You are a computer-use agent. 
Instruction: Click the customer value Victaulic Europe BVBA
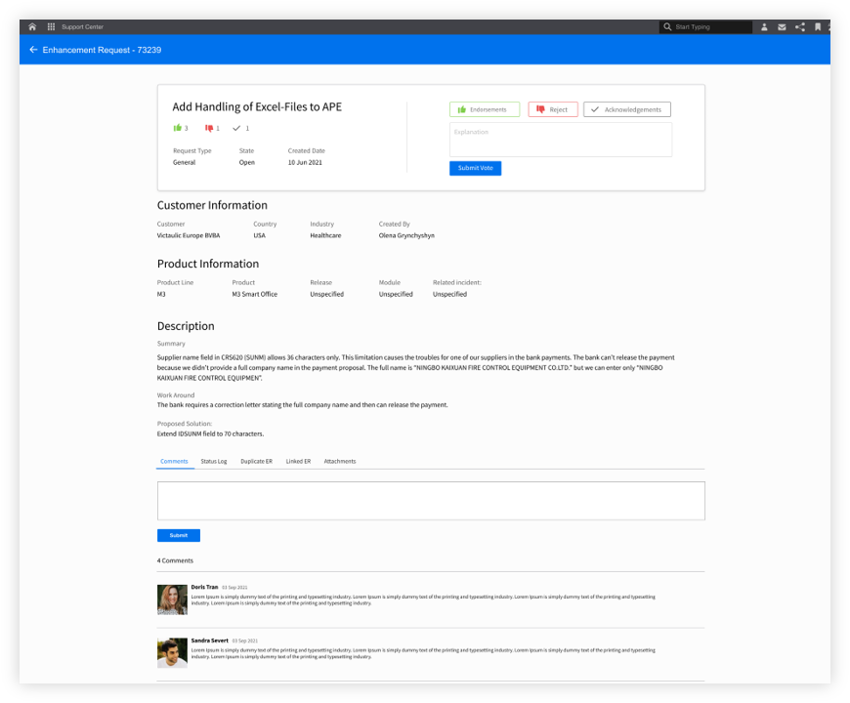coord(189,235)
